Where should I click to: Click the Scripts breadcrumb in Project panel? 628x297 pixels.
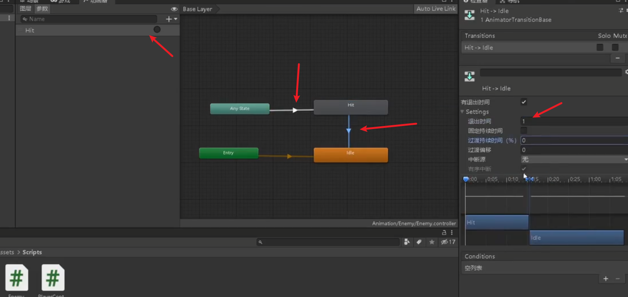32,252
